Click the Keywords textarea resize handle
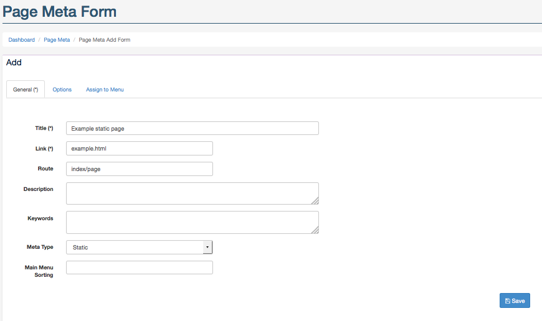 315,230
